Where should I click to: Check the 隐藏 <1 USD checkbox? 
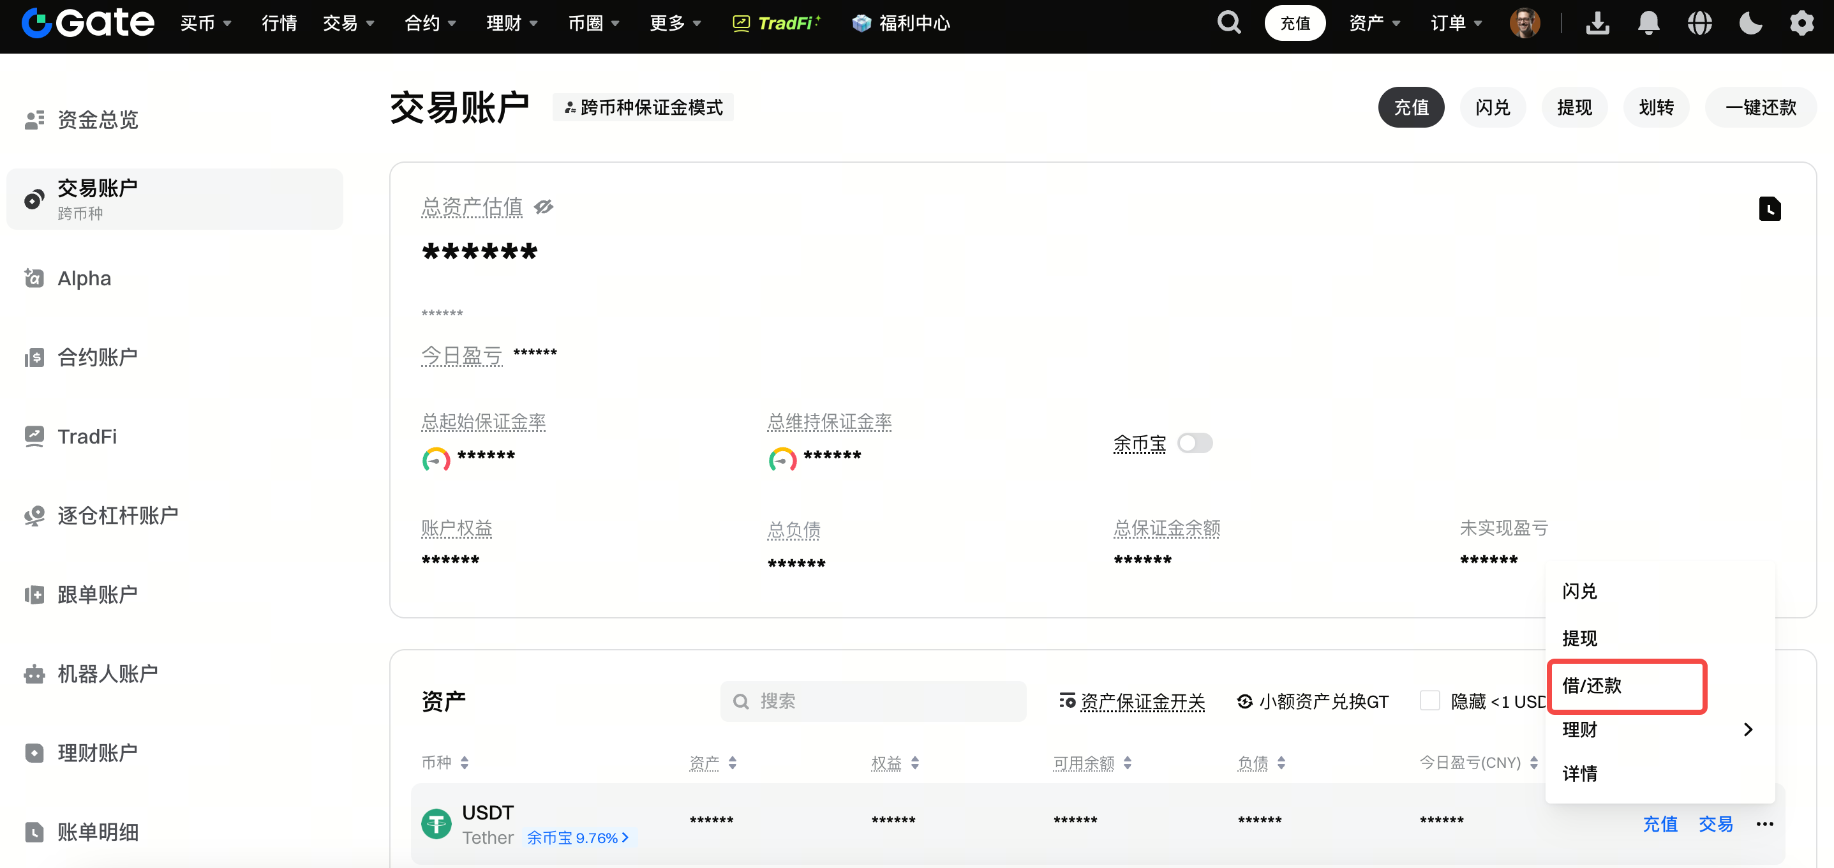(x=1429, y=701)
